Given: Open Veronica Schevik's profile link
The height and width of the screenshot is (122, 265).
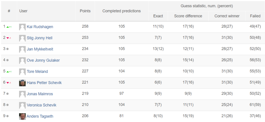Looking at the screenshot, I should (42, 105).
